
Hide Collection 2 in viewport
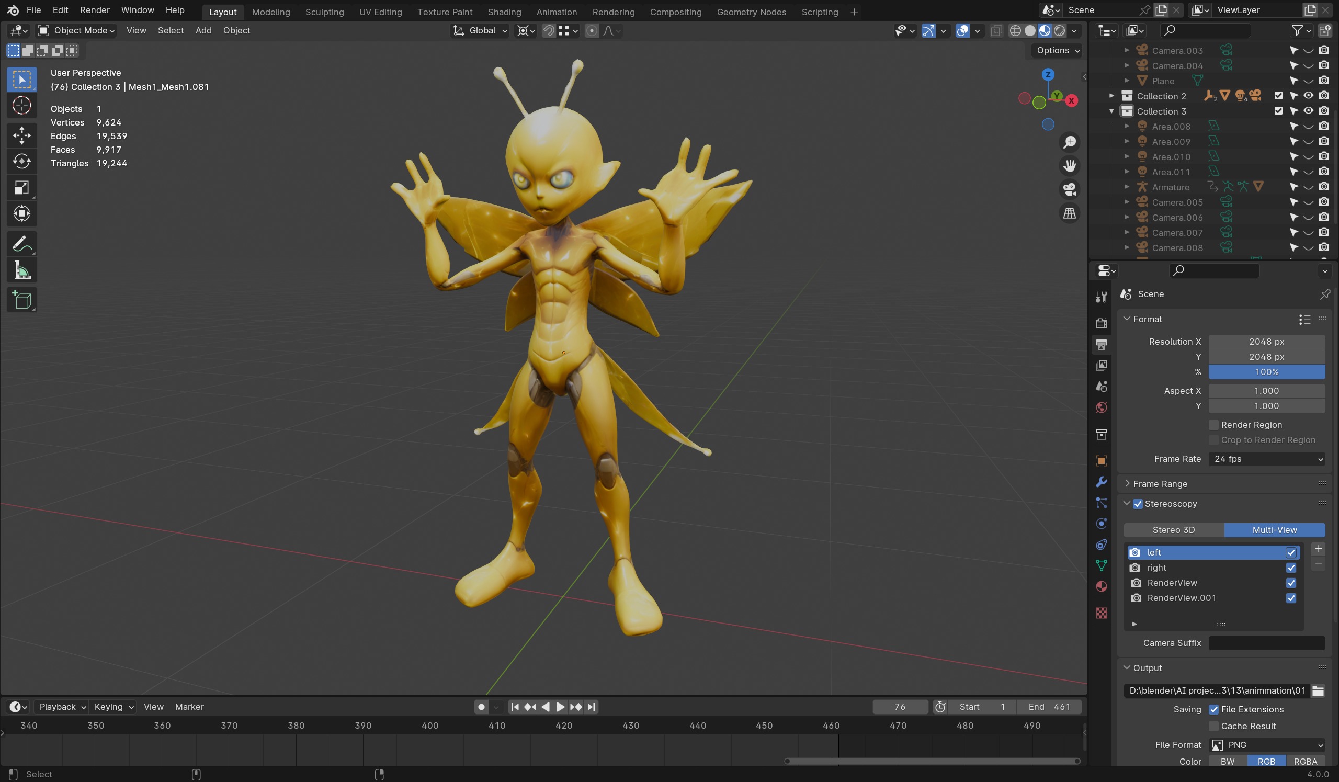1308,96
